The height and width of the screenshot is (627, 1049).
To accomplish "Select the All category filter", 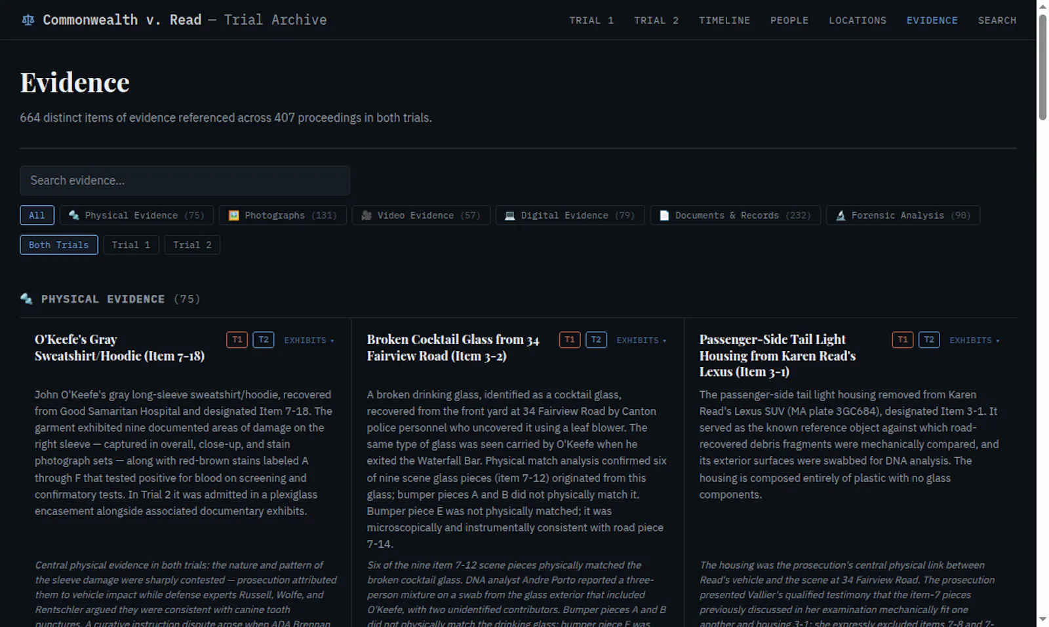I will (37, 216).
